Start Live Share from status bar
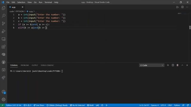Viewport: 191px width, 107px height. pos(39,105)
